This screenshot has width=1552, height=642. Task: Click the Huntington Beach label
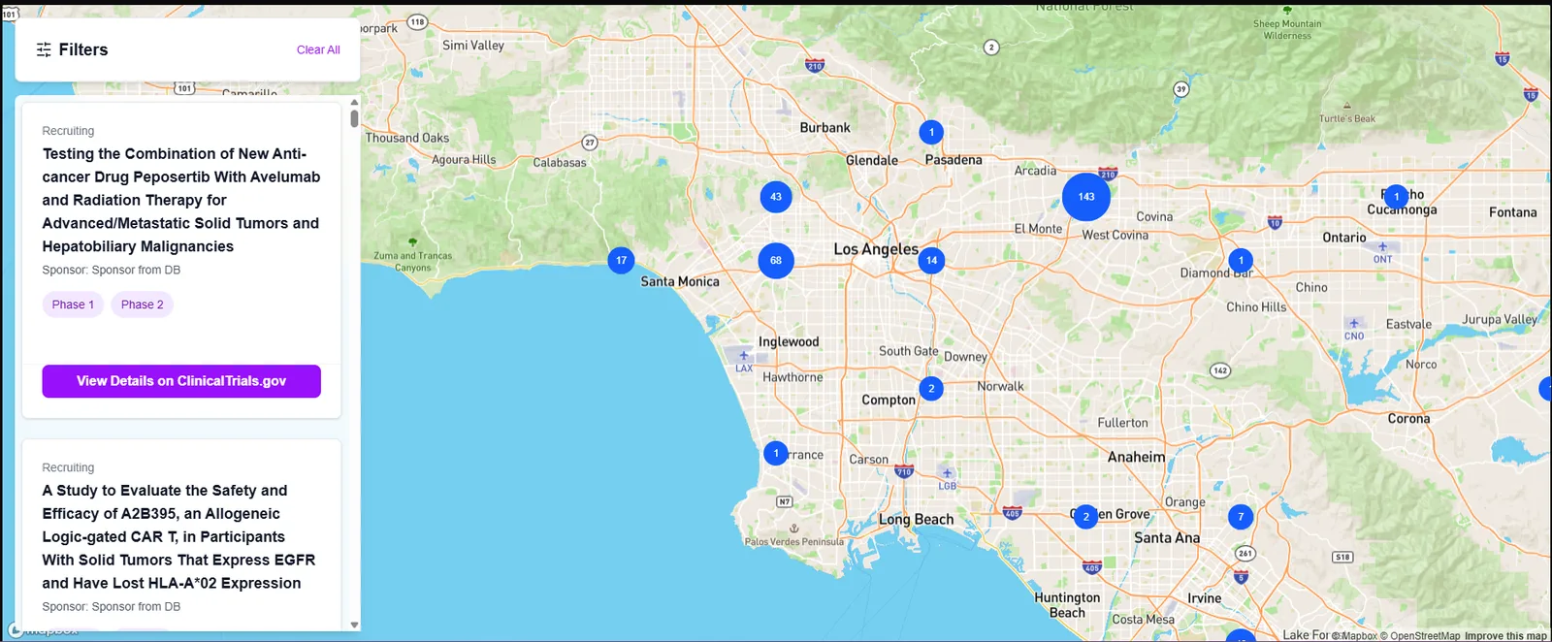point(1067,605)
